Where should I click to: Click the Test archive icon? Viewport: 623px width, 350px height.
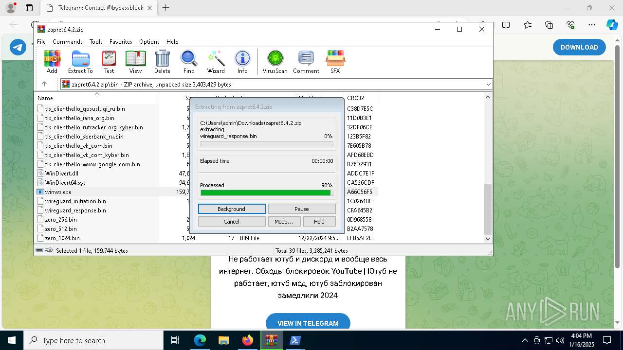coord(109,62)
